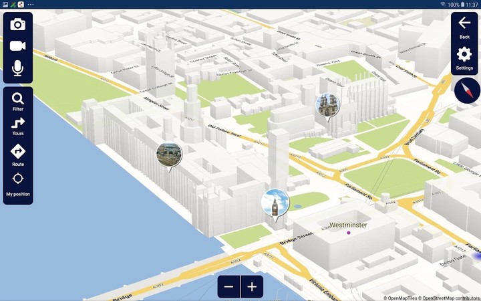Go Back using the arrow button
Viewport: 481px width, 301px height.
(x=464, y=27)
